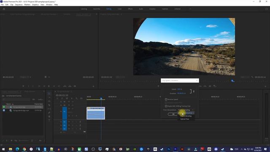Open the Time Interpolation dropdown

coord(186,110)
